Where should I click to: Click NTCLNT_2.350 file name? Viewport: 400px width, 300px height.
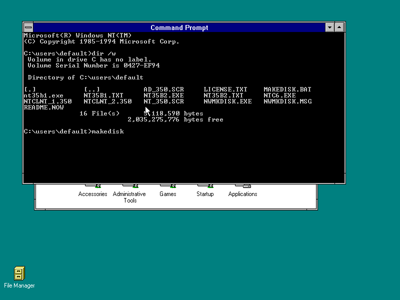click(107, 101)
